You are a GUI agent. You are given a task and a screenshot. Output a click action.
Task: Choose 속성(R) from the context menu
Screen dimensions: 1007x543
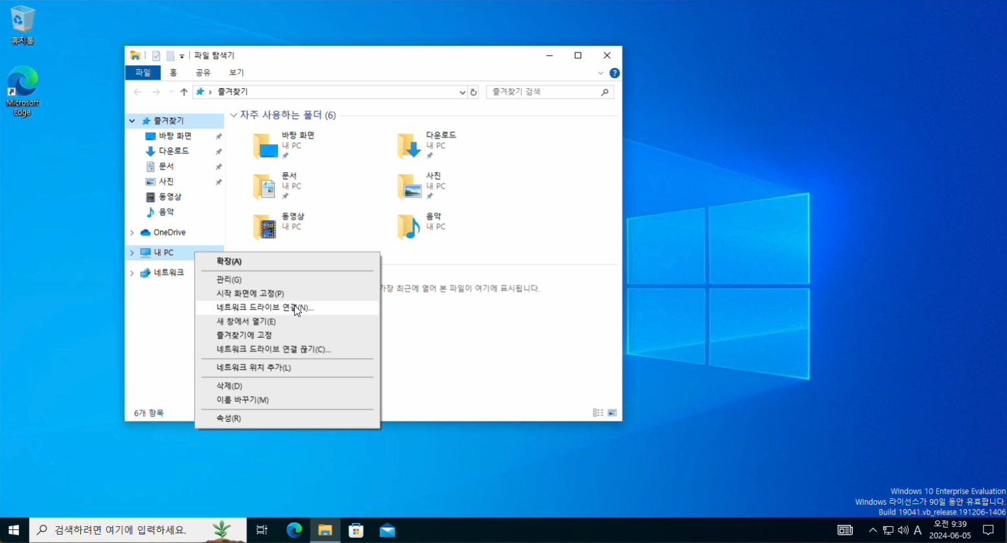click(229, 419)
